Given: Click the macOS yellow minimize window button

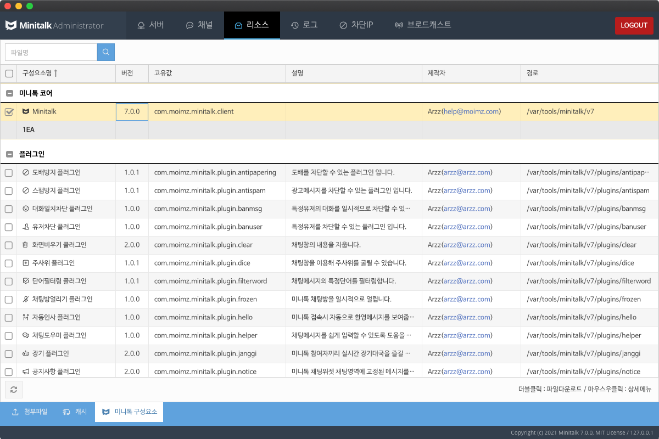Looking at the screenshot, I should click(x=19, y=6).
